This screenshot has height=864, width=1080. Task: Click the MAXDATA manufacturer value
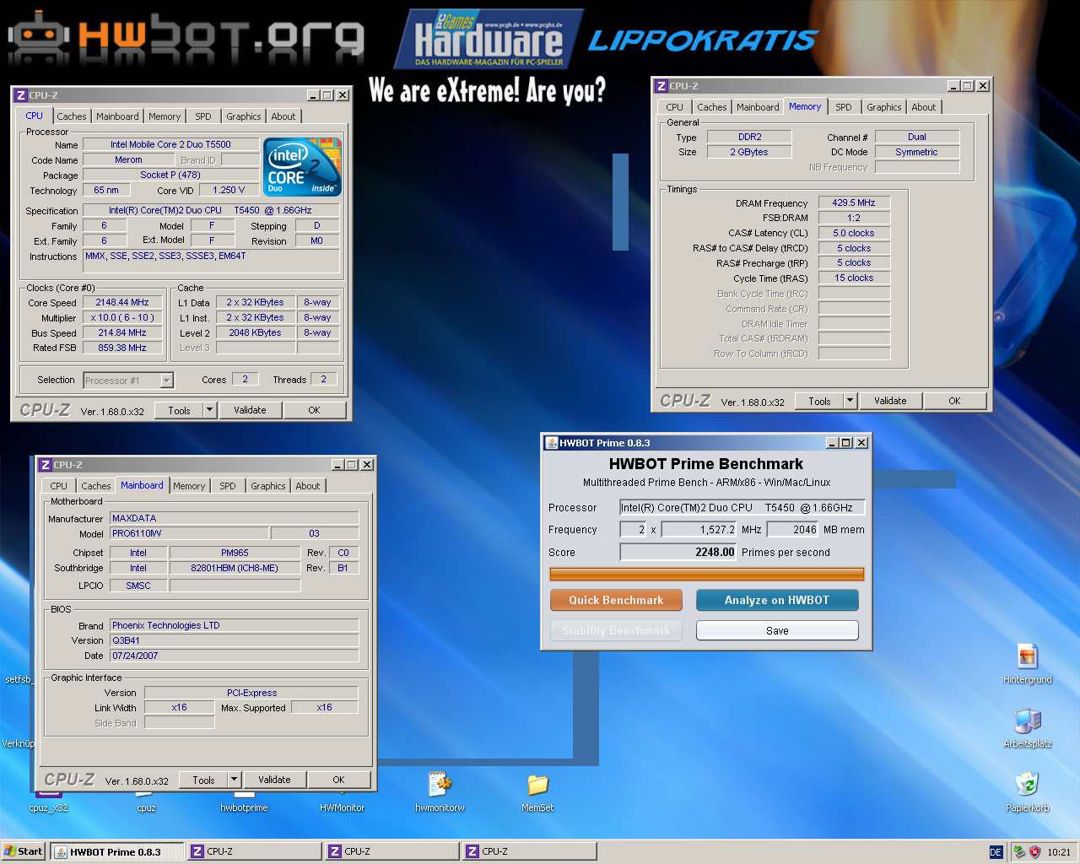point(235,518)
